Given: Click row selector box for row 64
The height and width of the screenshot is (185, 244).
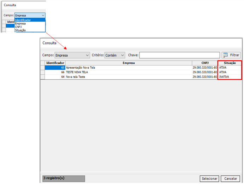Looking at the screenshot, I should coord(42,77).
